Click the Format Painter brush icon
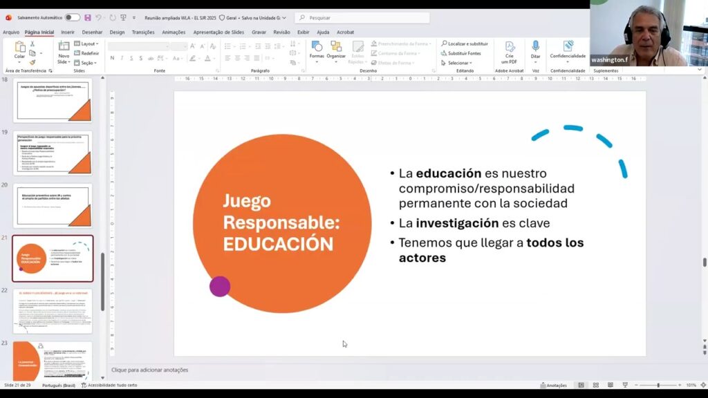The width and height of the screenshot is (708, 398). pyautogui.click(x=32, y=62)
